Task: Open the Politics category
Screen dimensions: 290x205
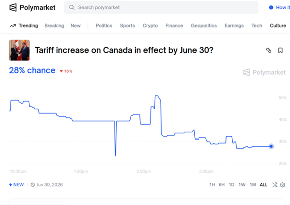Action: pyautogui.click(x=104, y=26)
